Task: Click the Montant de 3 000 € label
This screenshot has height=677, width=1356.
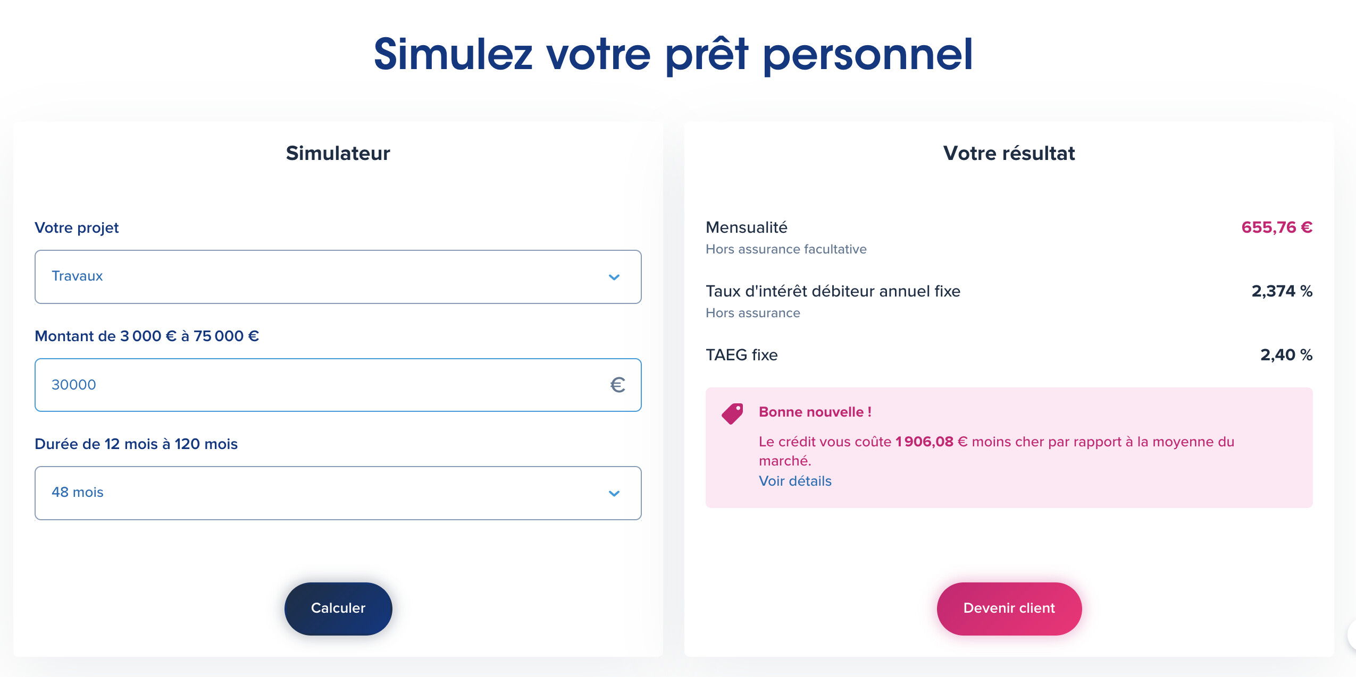Action: click(147, 336)
